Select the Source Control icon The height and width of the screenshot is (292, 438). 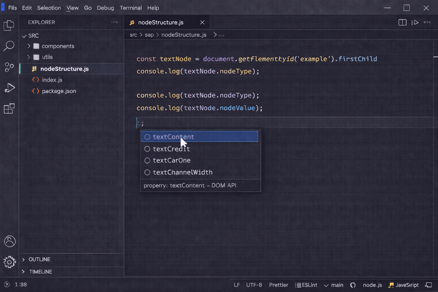tap(9, 67)
